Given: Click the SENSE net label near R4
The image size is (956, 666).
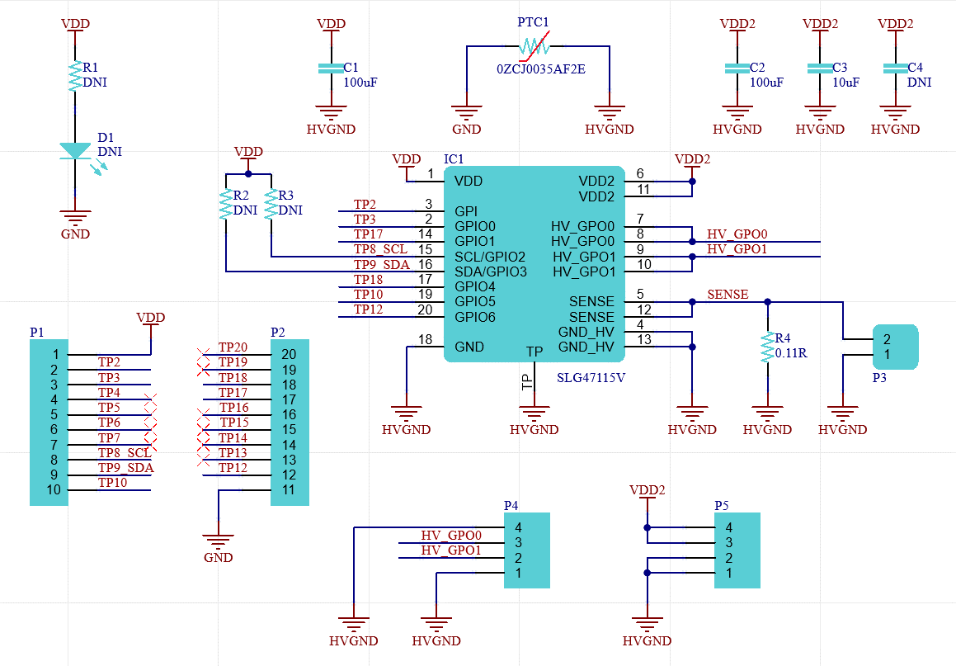Looking at the screenshot, I should (728, 295).
